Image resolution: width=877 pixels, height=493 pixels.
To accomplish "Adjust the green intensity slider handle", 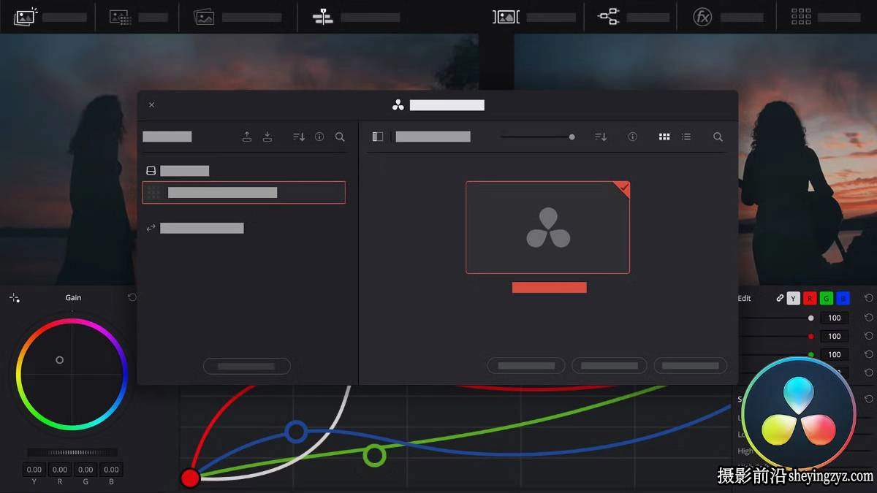I will point(810,355).
